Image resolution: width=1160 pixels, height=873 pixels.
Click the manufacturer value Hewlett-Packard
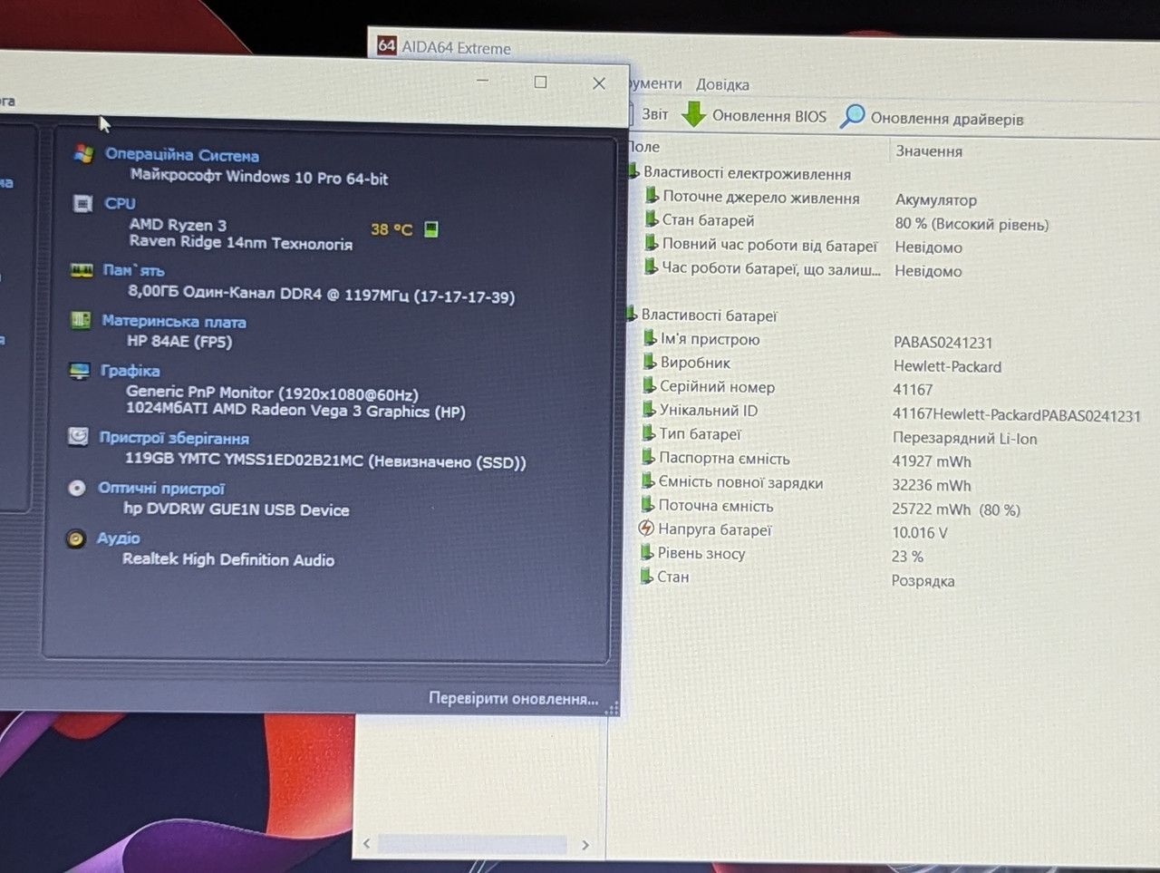(x=947, y=366)
